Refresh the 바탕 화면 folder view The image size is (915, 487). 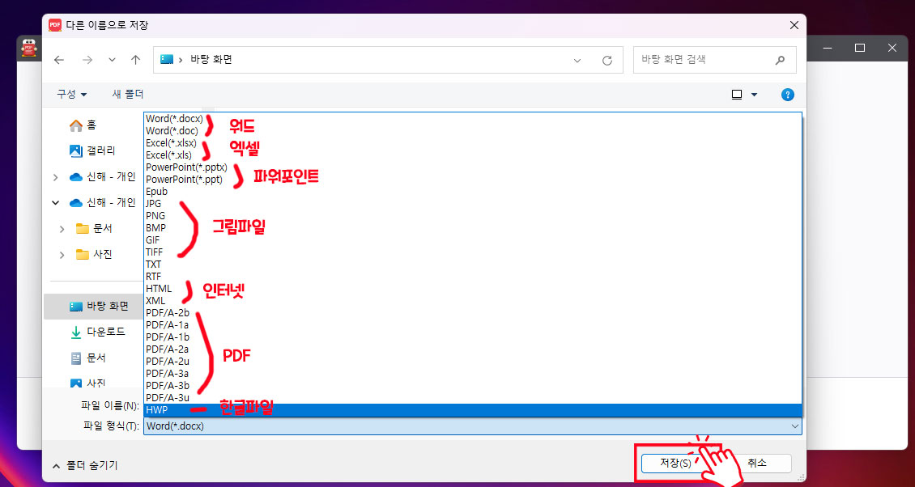point(606,60)
